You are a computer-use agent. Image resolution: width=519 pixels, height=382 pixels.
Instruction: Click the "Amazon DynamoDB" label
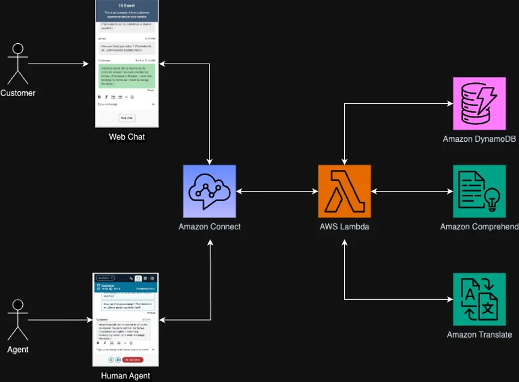[479, 139]
